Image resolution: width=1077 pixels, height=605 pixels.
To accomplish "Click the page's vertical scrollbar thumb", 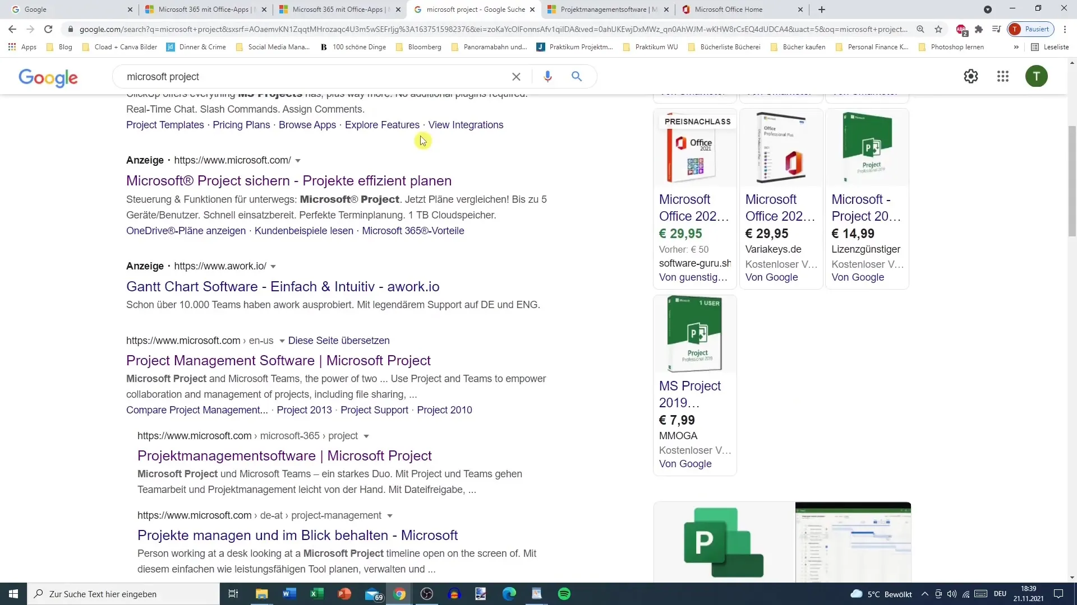I will point(1072,181).
